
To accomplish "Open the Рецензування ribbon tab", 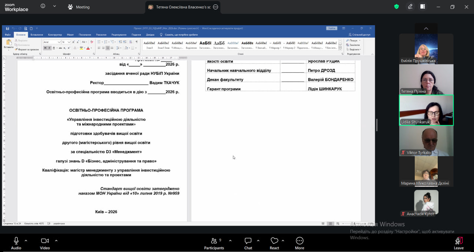I will point(118,34).
